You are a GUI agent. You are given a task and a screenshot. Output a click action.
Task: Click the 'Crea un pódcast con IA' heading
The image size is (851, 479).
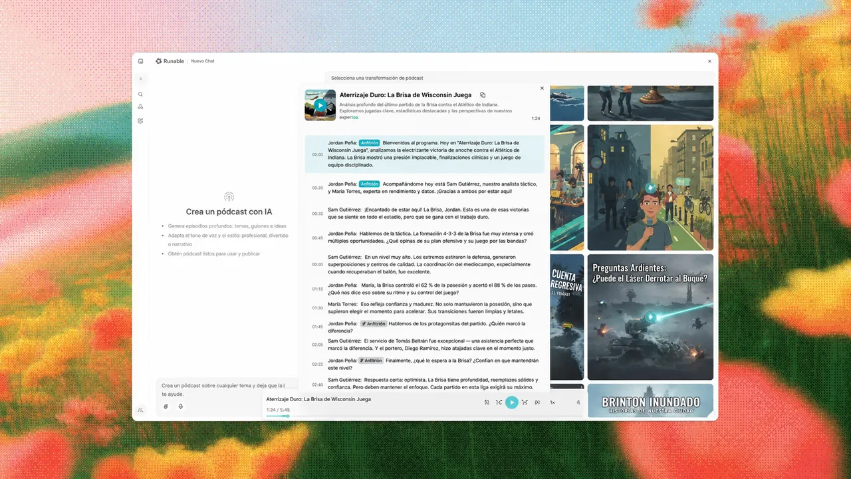tap(229, 212)
